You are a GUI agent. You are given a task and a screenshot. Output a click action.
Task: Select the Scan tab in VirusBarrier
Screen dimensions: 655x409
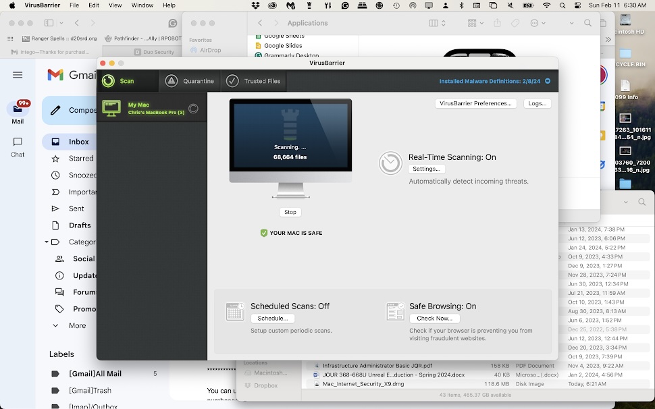pos(128,81)
